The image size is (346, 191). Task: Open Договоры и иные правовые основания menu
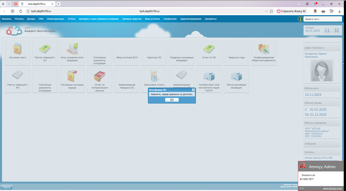pyautogui.click(x=99, y=19)
